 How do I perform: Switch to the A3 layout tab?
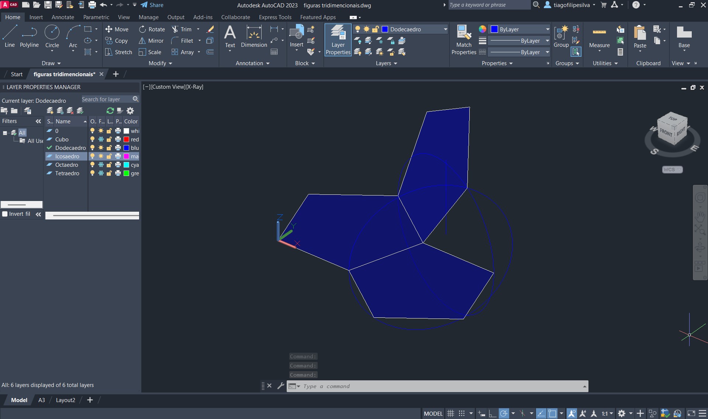click(x=42, y=400)
